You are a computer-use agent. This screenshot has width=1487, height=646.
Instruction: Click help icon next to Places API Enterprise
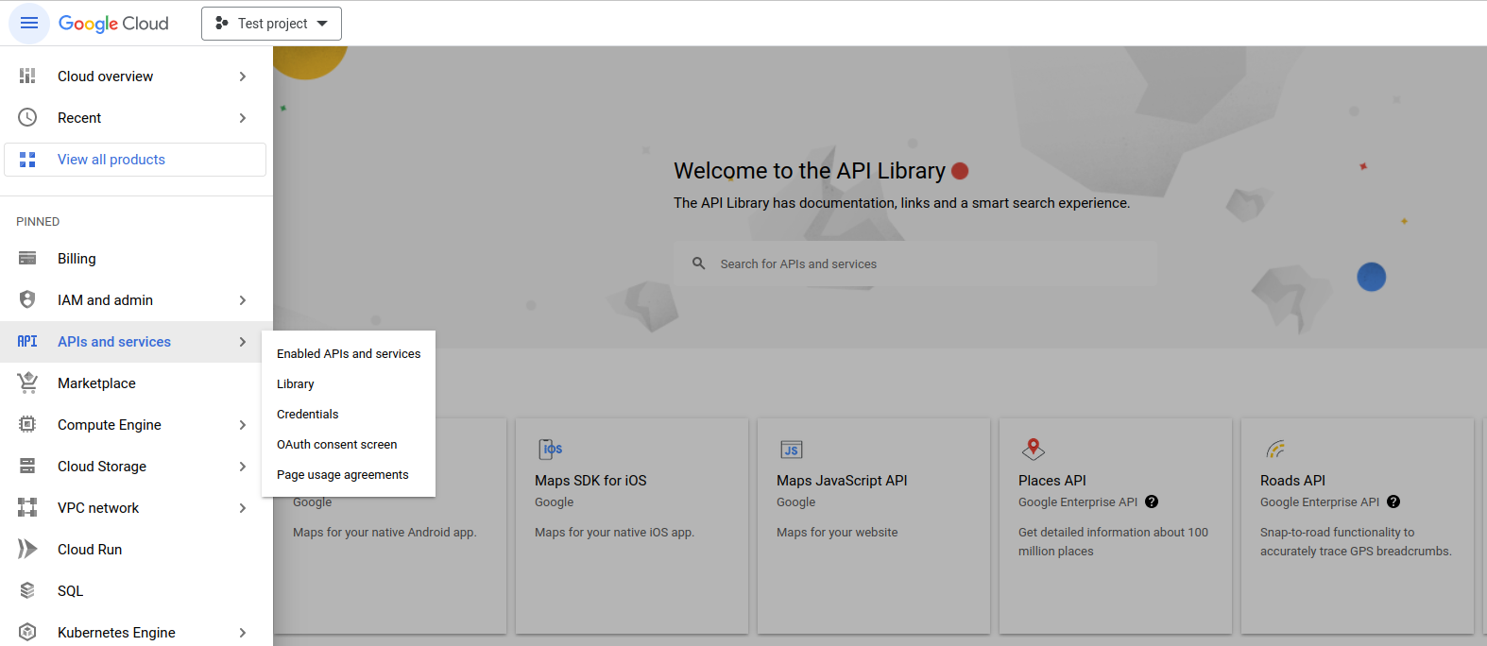(1152, 501)
